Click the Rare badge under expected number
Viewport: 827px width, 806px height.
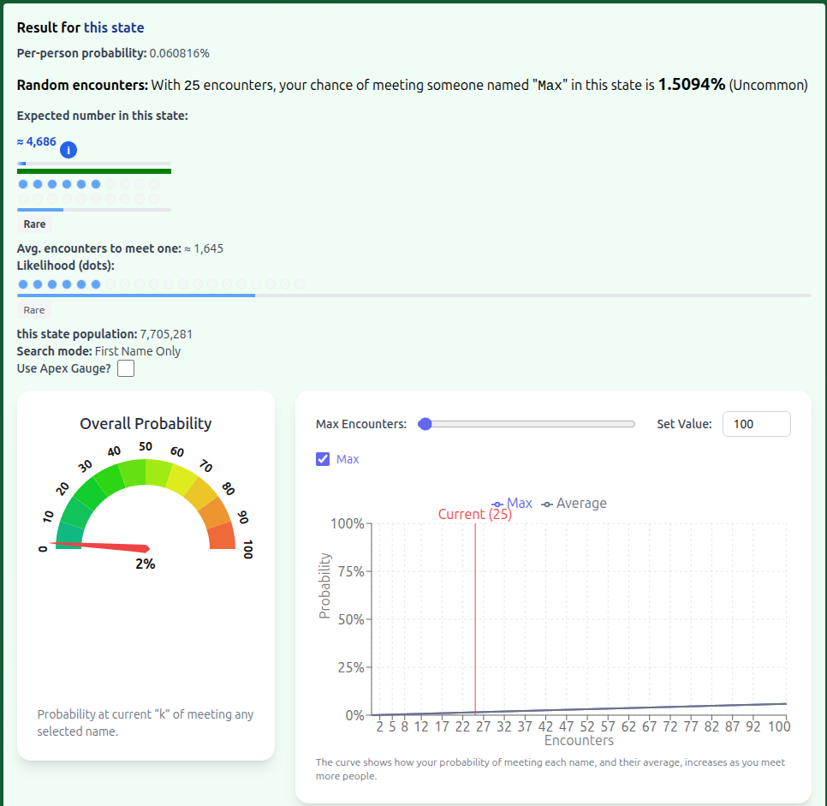tap(34, 224)
